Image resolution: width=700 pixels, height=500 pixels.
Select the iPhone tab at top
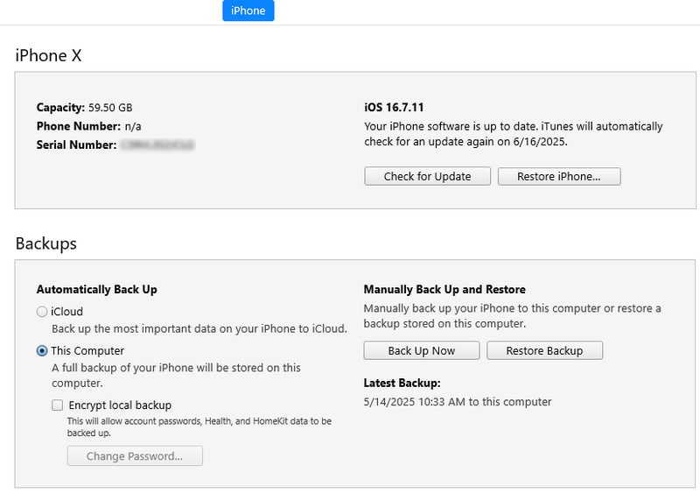(x=248, y=11)
